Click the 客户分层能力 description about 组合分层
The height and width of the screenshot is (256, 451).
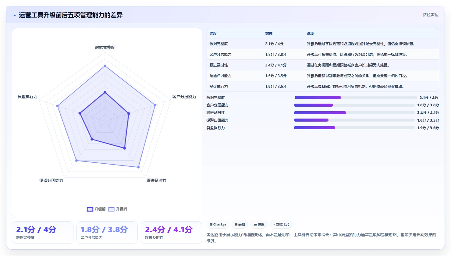click(x=357, y=55)
